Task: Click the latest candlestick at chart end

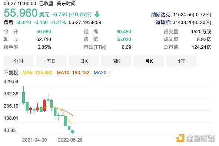Action: pyautogui.click(x=73, y=132)
